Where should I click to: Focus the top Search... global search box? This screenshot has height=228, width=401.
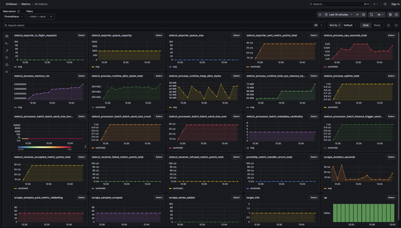(339, 4)
